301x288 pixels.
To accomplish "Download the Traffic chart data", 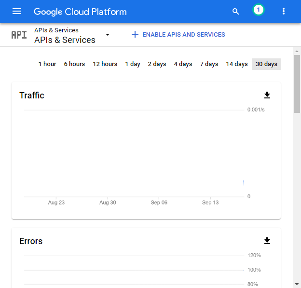I will [x=267, y=95].
